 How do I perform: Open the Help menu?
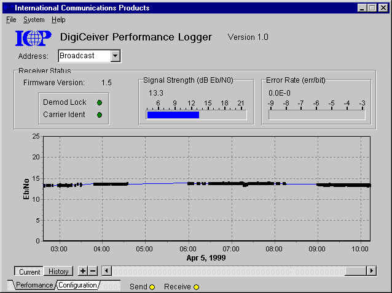tap(58, 20)
